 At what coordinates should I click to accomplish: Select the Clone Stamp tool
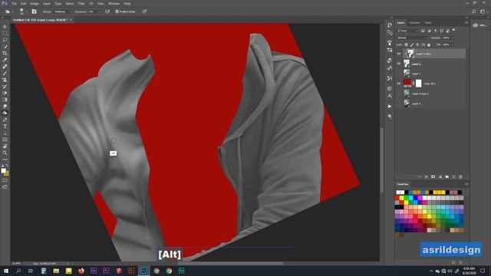tap(5, 80)
